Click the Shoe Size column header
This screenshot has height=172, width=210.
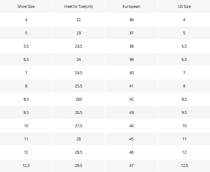pos(26,6)
